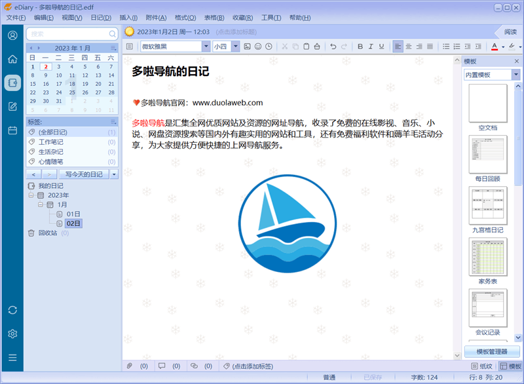Image resolution: width=524 pixels, height=384 pixels.
Task: Click the 写今天的日记 button
Action: click(84, 174)
